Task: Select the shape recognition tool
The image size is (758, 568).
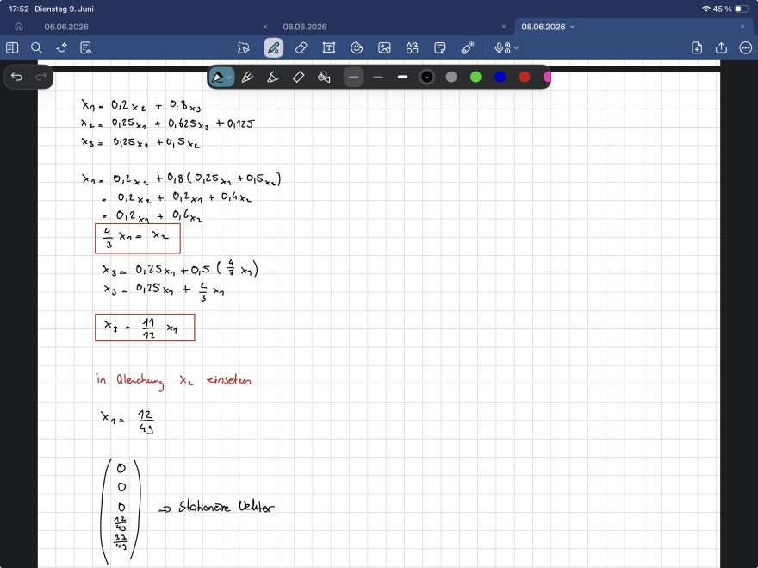Action: (324, 77)
